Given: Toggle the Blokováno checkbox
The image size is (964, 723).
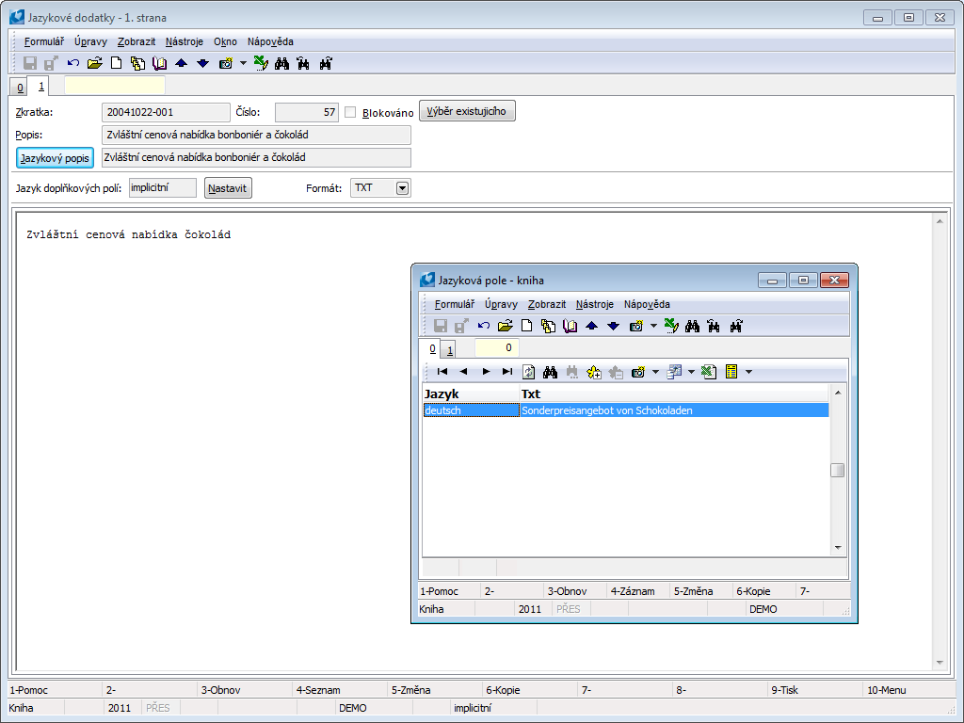Looking at the screenshot, I should pos(350,113).
